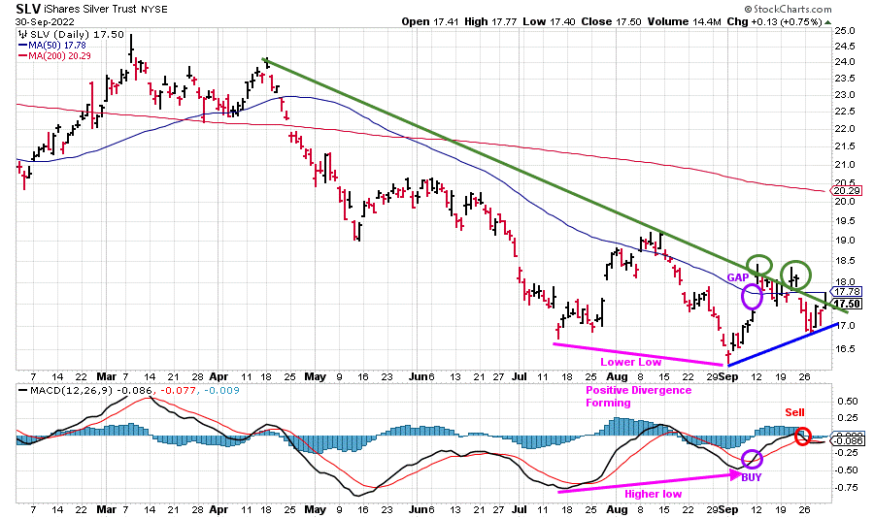Click the Higher low annotation text
This screenshot has height=518, width=874.
tap(653, 494)
